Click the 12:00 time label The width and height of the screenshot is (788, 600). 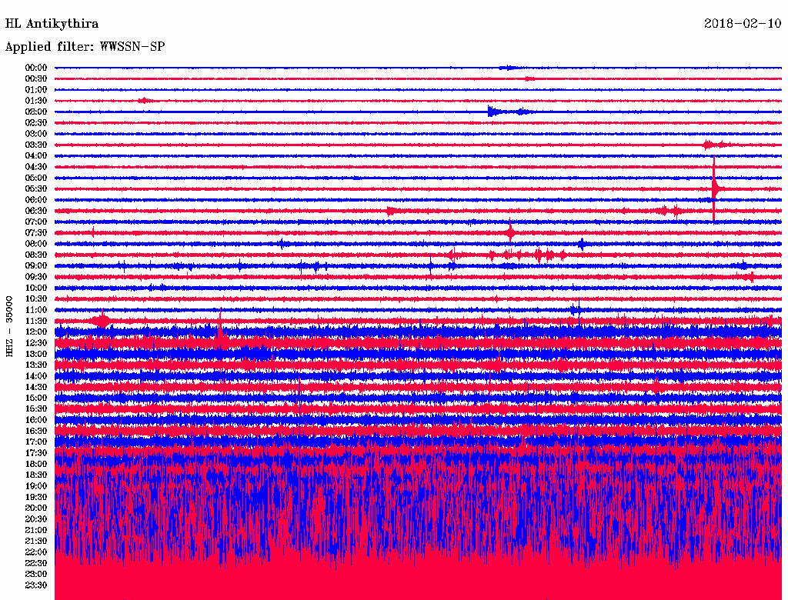click(x=36, y=332)
